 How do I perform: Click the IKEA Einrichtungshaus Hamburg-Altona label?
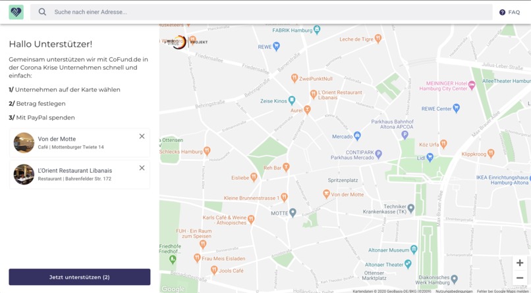(x=503, y=180)
